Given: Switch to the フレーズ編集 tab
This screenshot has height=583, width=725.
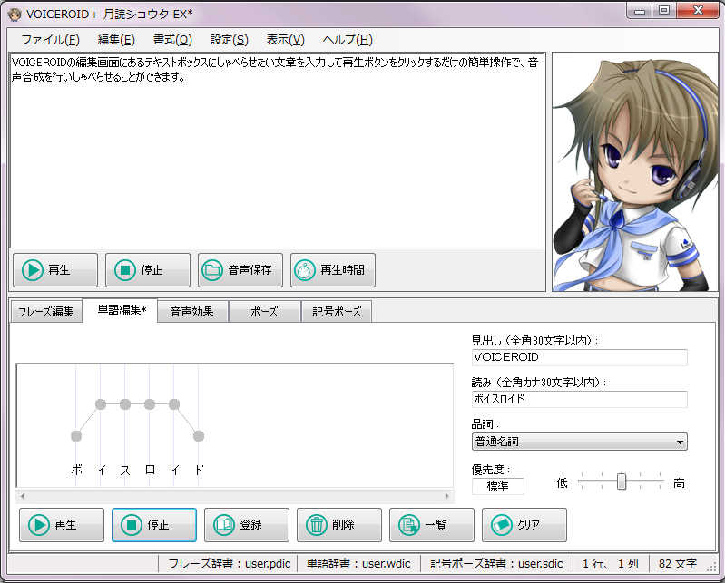Looking at the screenshot, I should coord(45,312).
